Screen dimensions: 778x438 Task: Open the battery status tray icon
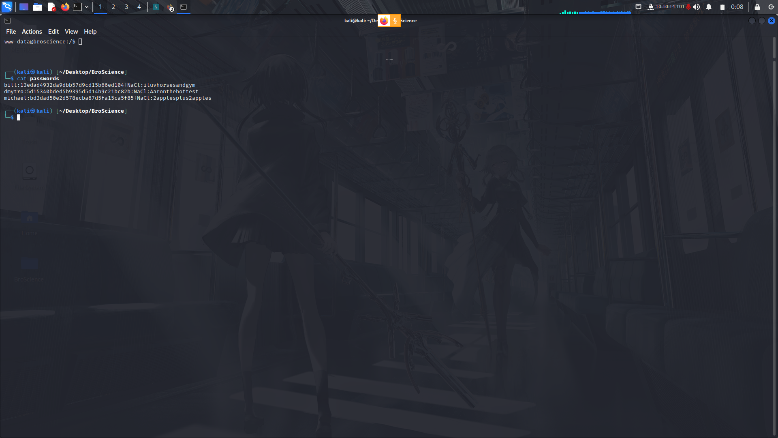click(x=722, y=6)
